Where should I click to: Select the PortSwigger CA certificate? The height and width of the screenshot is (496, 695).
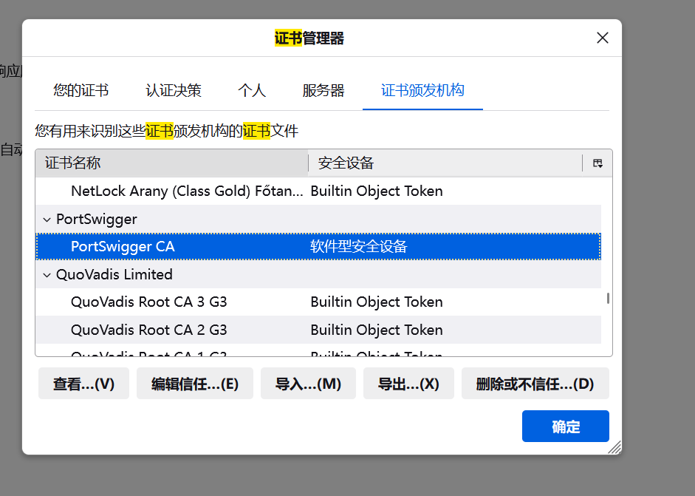pos(318,246)
